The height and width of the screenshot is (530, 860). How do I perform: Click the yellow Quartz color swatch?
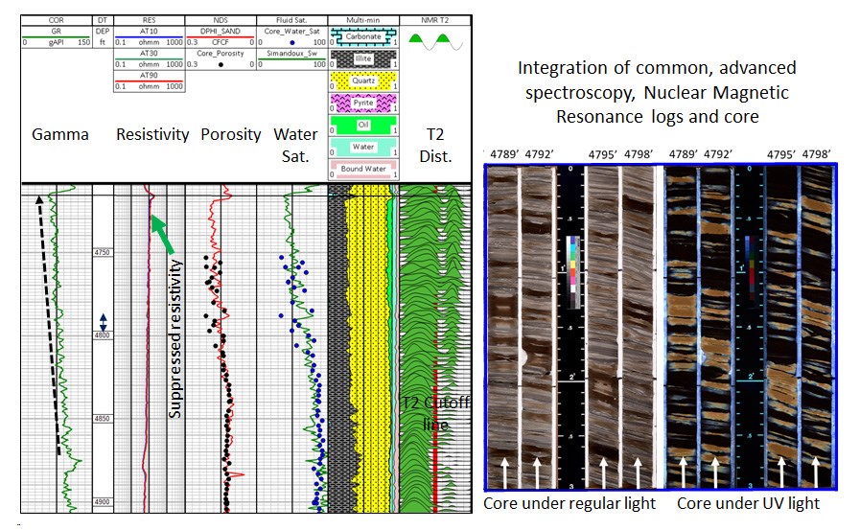(361, 81)
